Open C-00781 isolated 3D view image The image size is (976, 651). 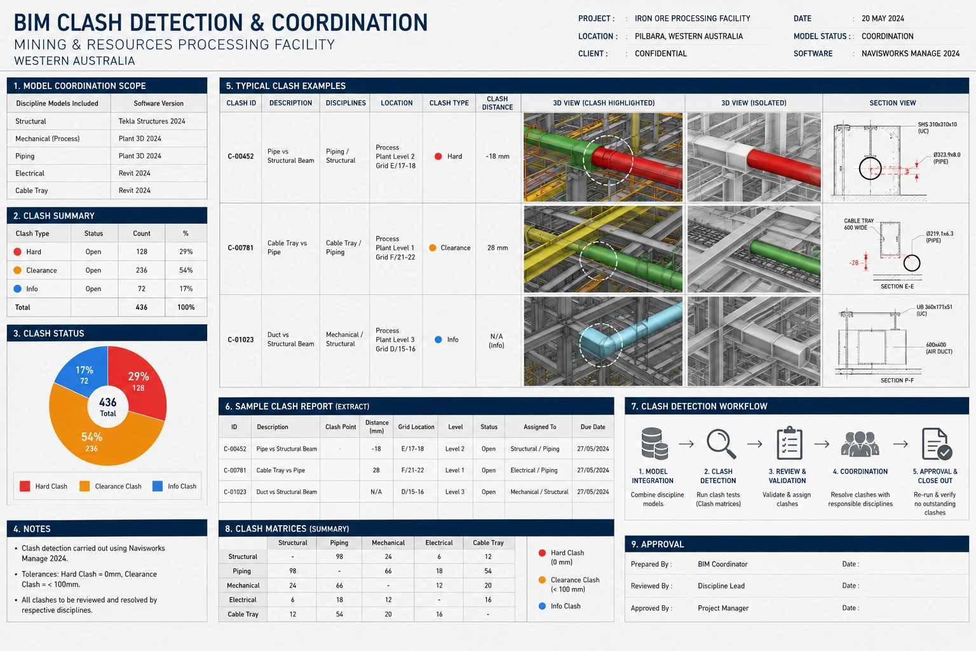754,249
